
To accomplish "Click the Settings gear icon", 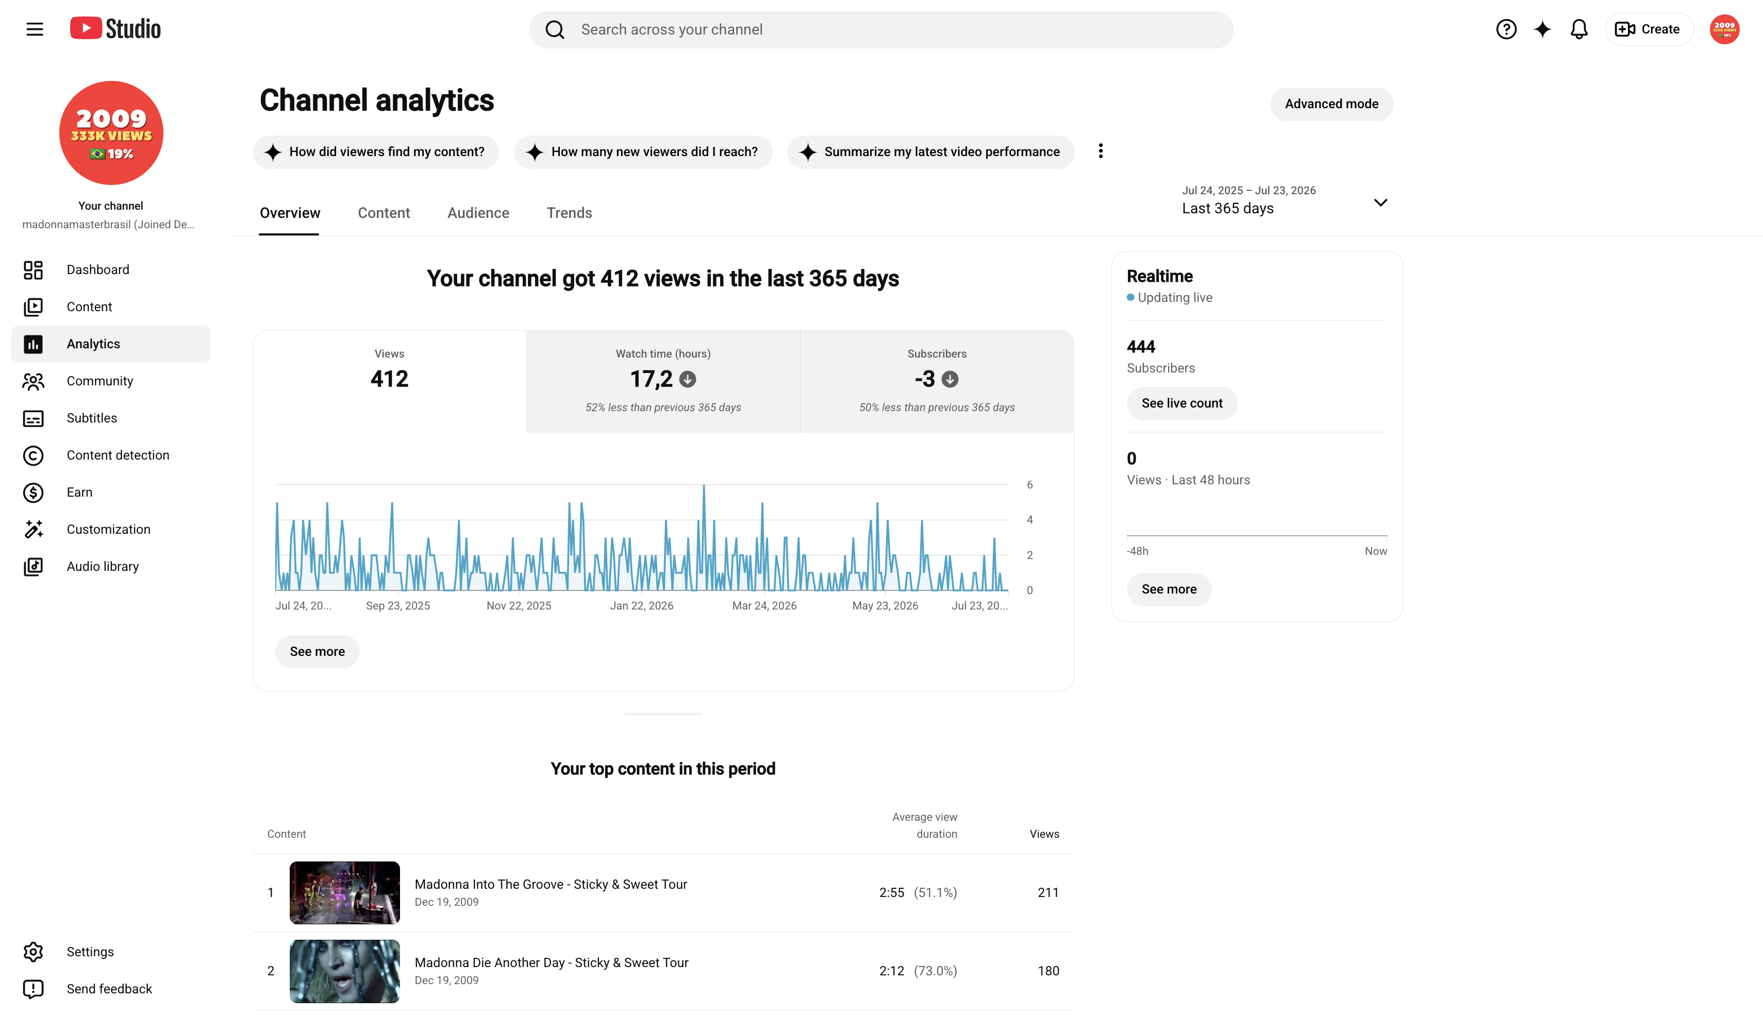I will coord(33,952).
